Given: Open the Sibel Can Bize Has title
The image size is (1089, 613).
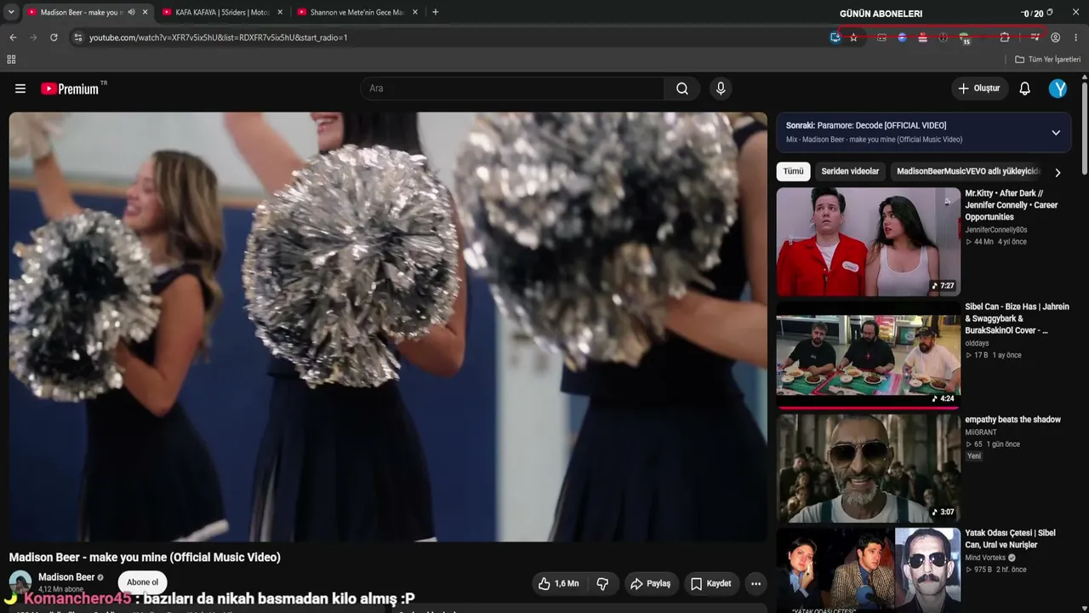Looking at the screenshot, I should click(1017, 318).
